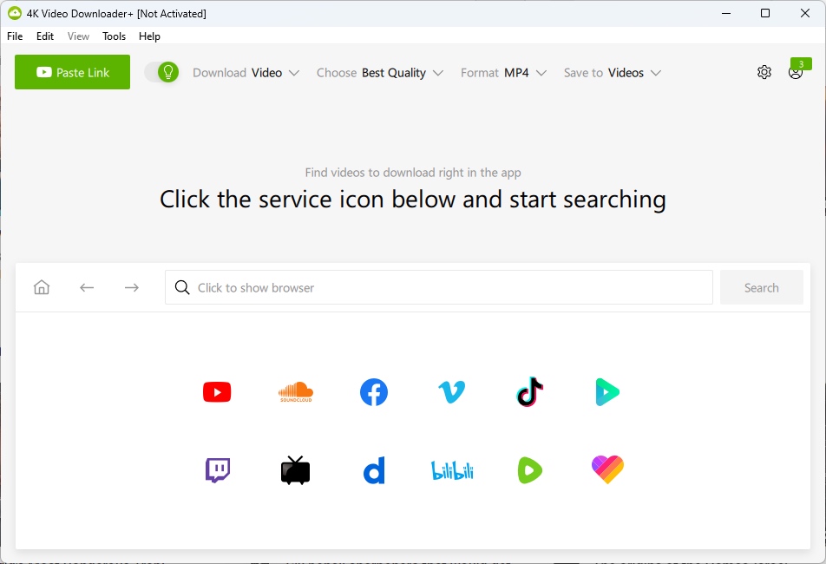Click the browser search input field
826x564 pixels.
pyautogui.click(x=438, y=286)
